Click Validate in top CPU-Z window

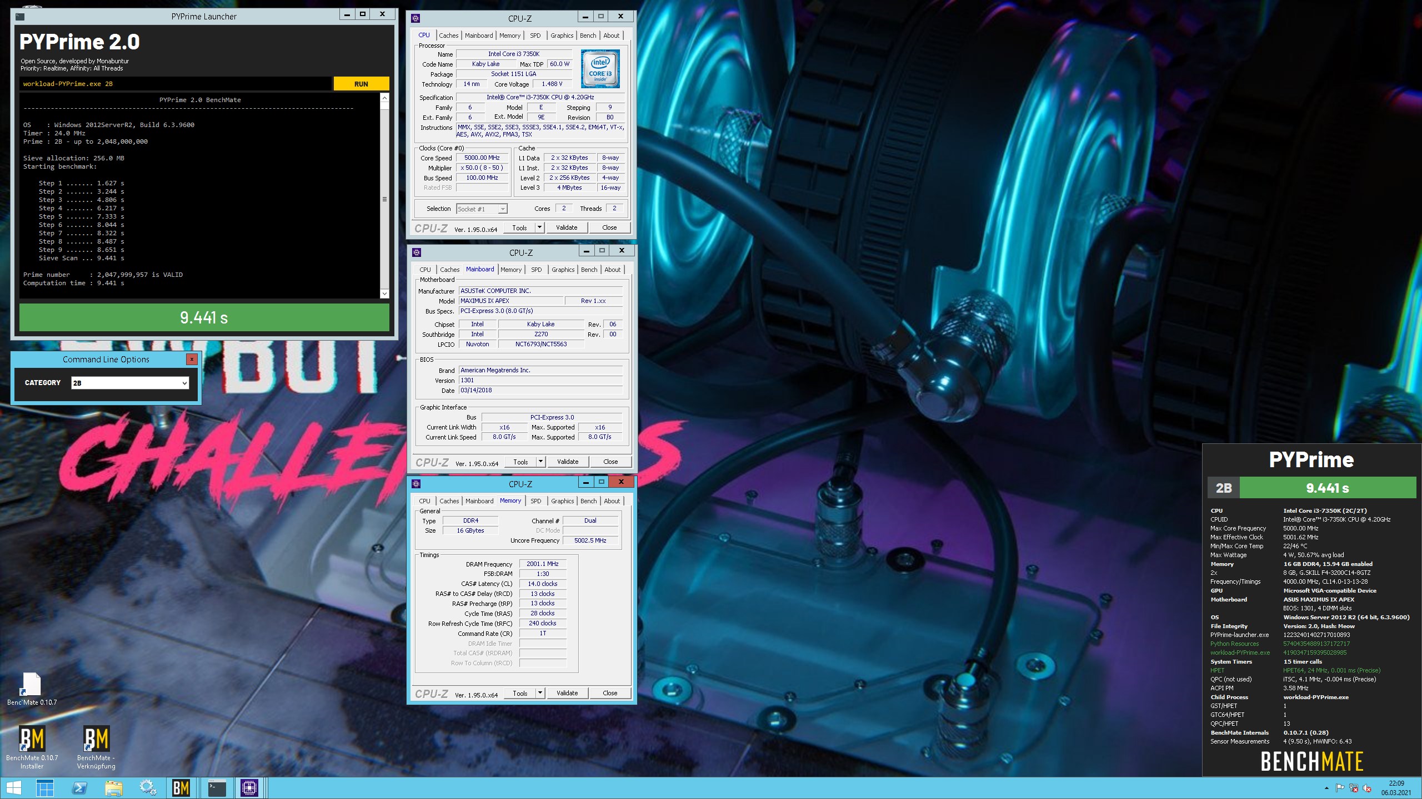(567, 227)
